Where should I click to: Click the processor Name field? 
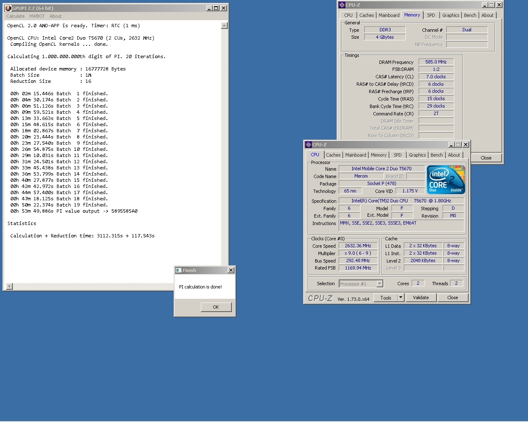382,169
